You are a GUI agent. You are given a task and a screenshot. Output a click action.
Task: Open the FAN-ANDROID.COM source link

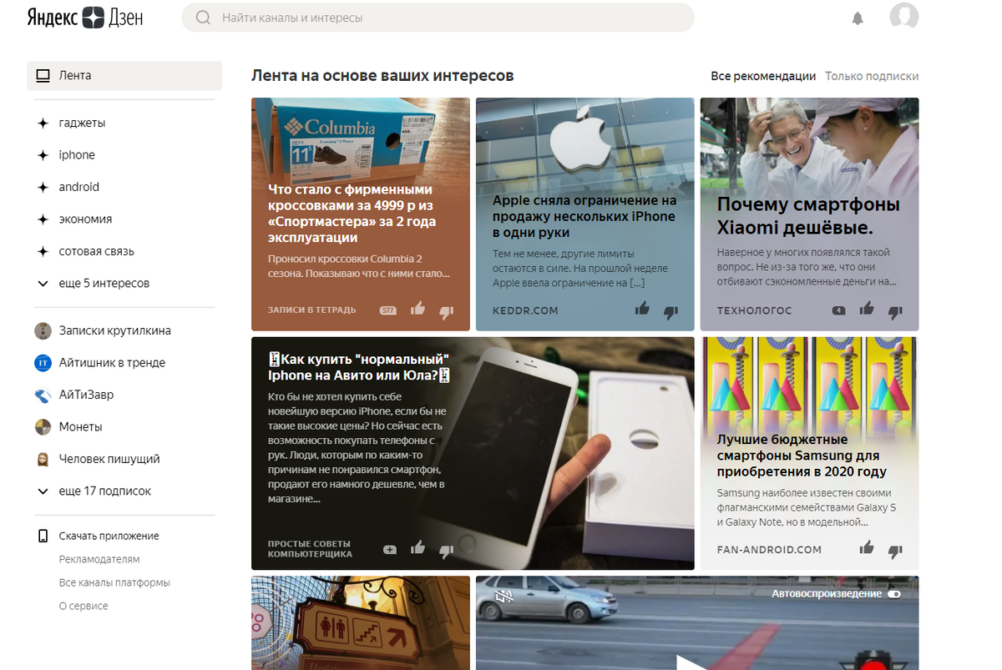pyautogui.click(x=769, y=550)
